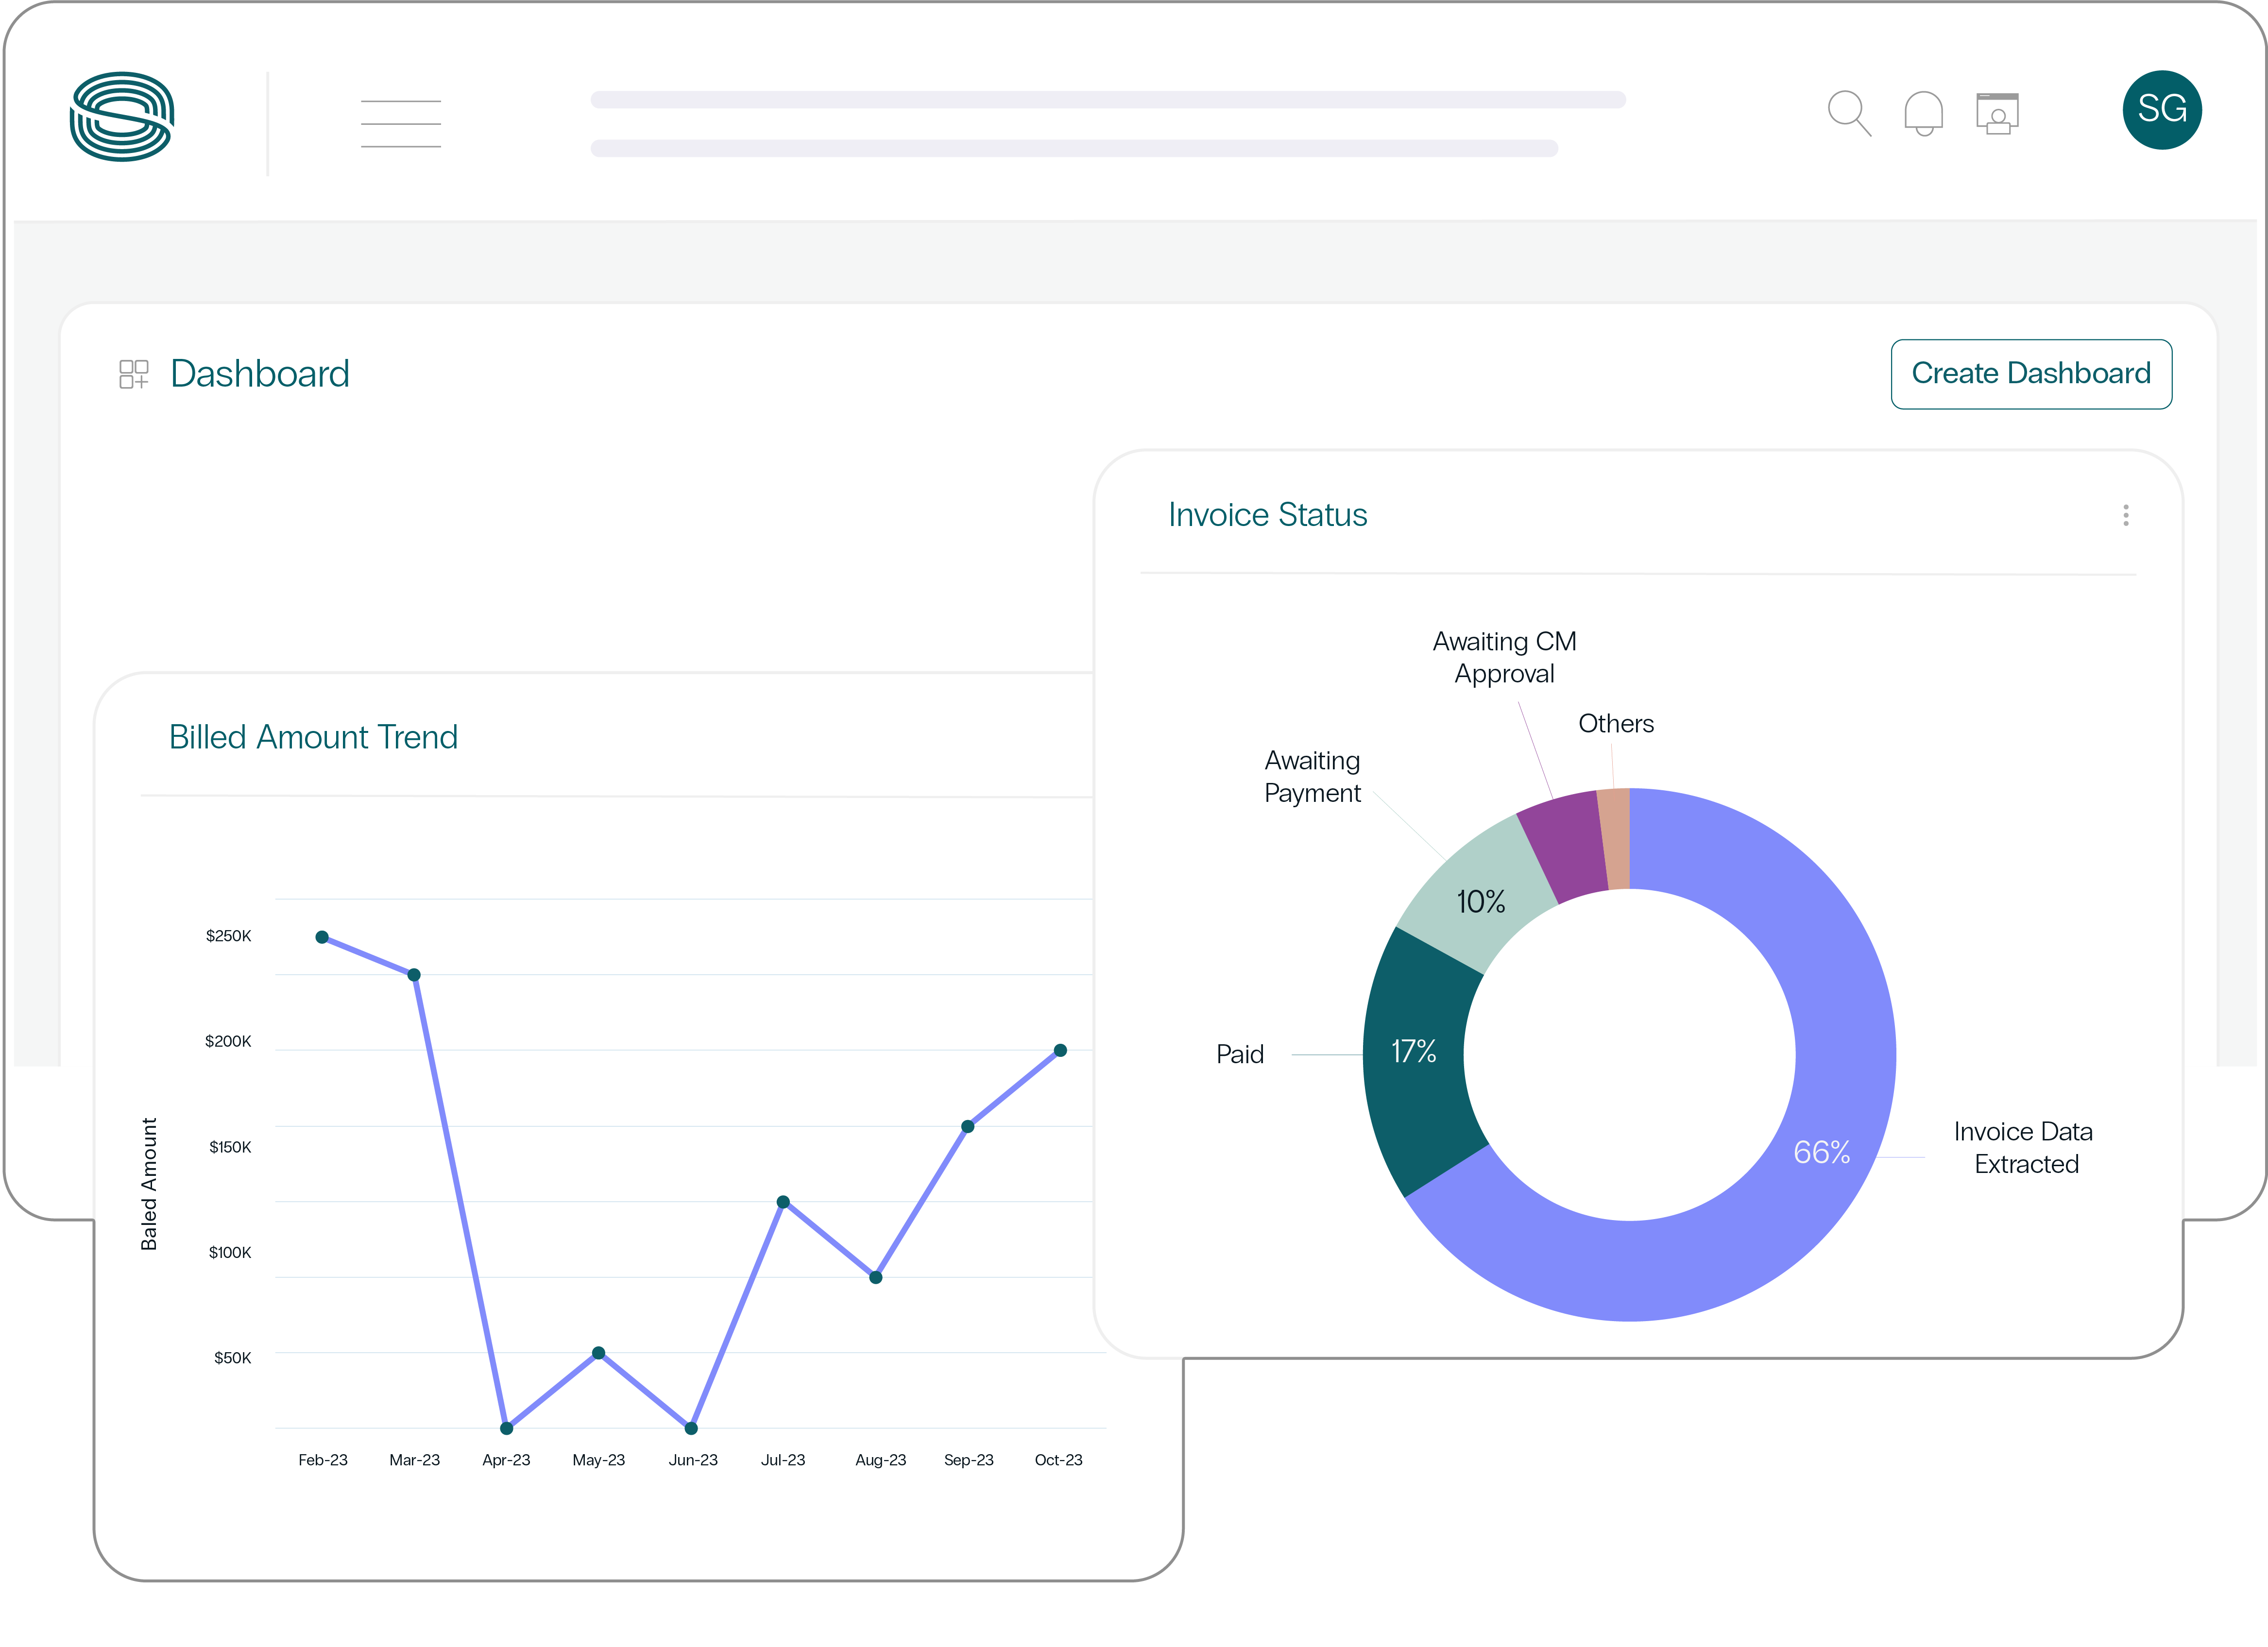Click the Others label
The width and height of the screenshot is (2268, 1647).
coord(1616,724)
